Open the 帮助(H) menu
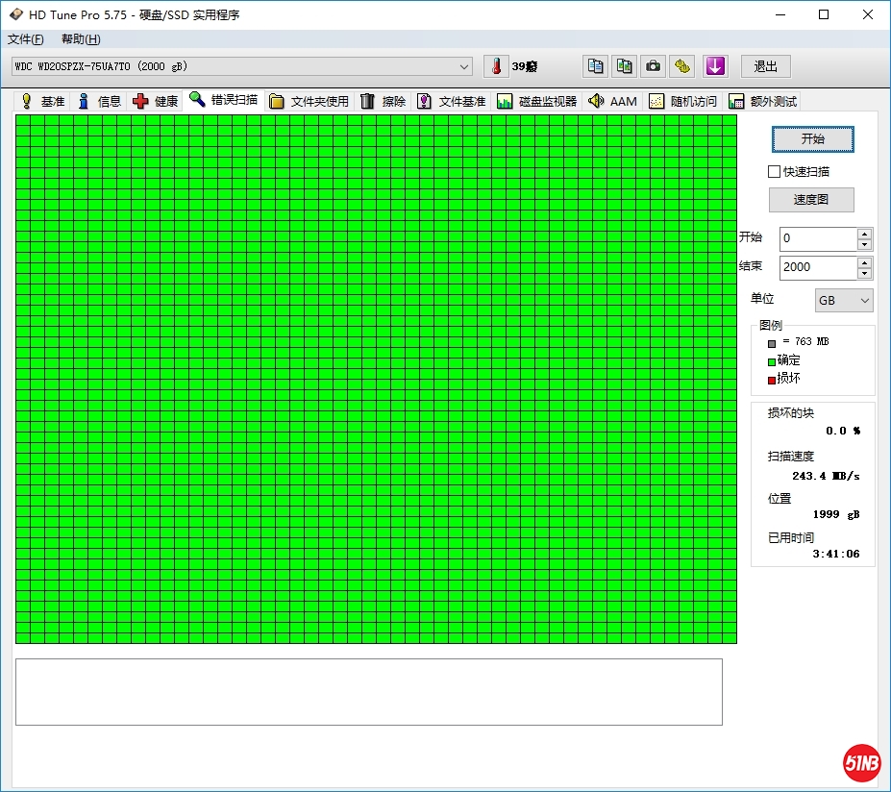 click(81, 39)
